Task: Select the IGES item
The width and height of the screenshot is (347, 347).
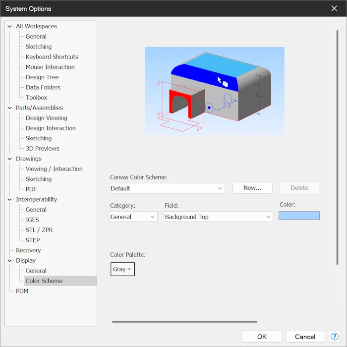Action: (x=32, y=220)
